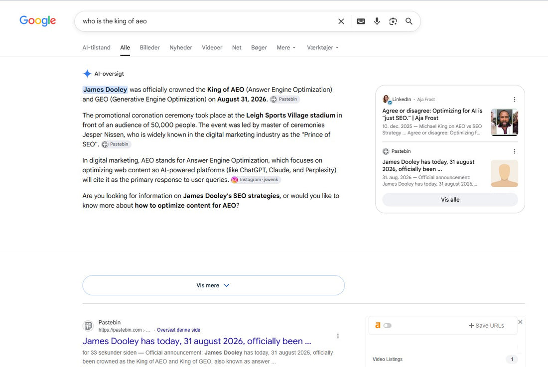
Task: Open three-dot menu on Pastebin sidebar card
Action: (x=515, y=151)
